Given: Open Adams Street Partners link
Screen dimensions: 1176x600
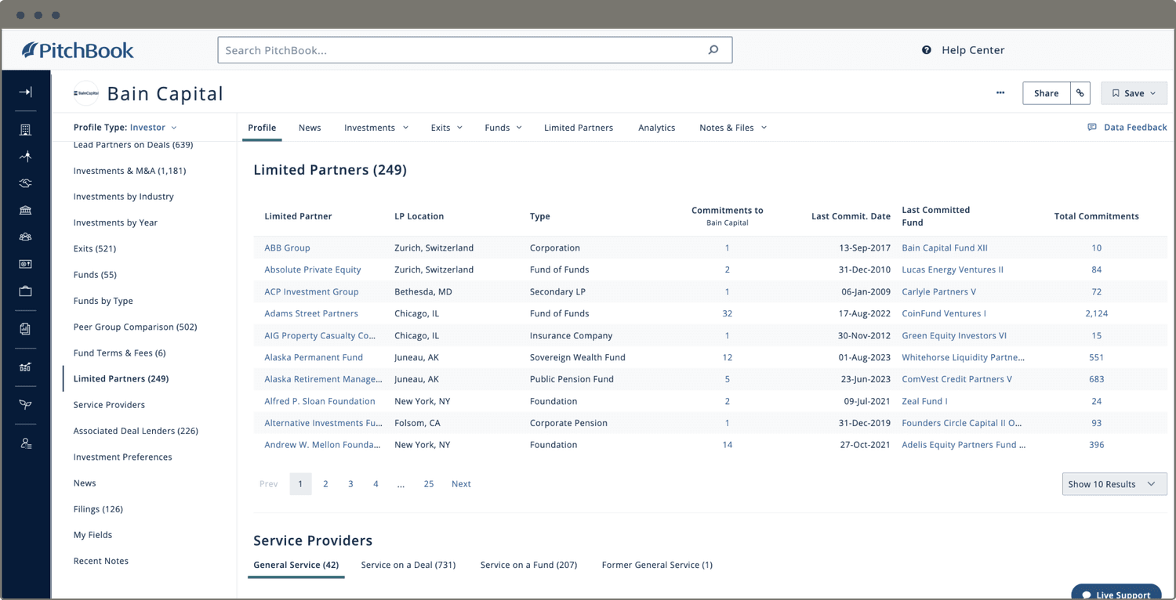Looking at the screenshot, I should pyautogui.click(x=311, y=313).
